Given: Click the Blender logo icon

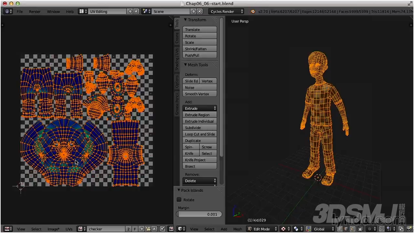Looking at the screenshot, I should click(252, 11).
